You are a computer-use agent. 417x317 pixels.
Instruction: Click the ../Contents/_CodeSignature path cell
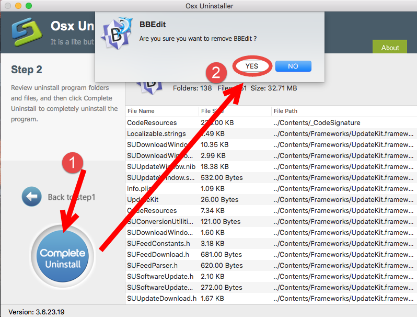click(x=317, y=123)
